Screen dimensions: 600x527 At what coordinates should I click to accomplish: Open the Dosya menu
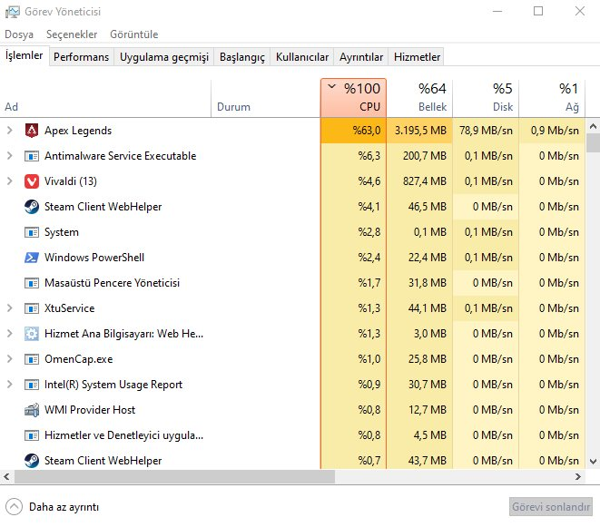pyautogui.click(x=19, y=34)
